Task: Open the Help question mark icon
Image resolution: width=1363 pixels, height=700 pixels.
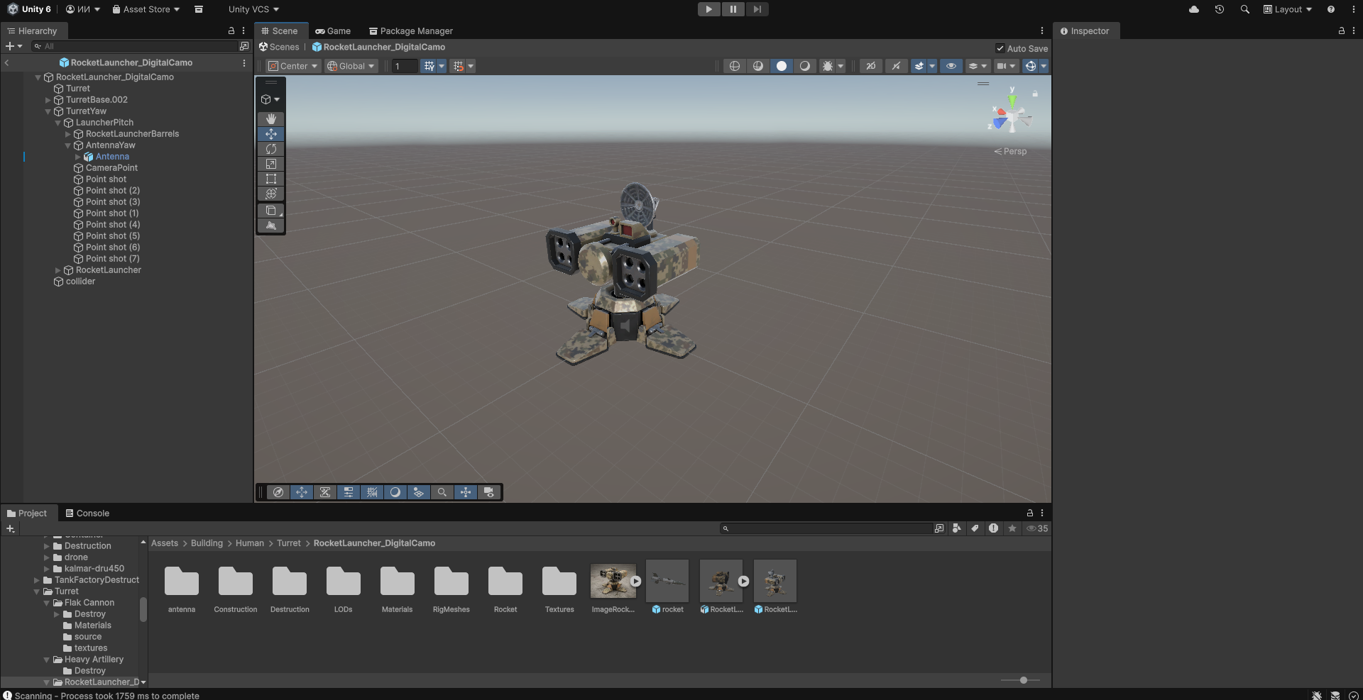Action: (x=1331, y=9)
